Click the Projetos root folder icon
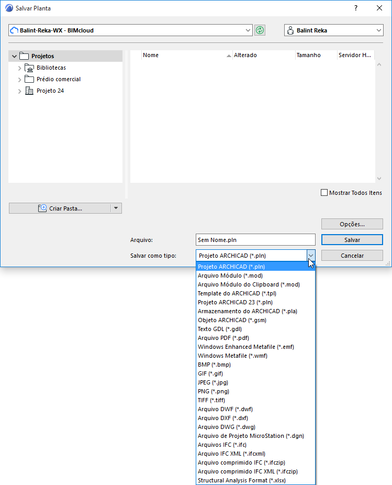The width and height of the screenshot is (392, 485). (x=24, y=56)
